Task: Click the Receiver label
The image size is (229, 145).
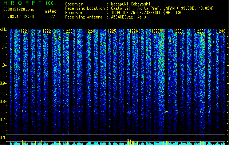Action: coord(74,13)
